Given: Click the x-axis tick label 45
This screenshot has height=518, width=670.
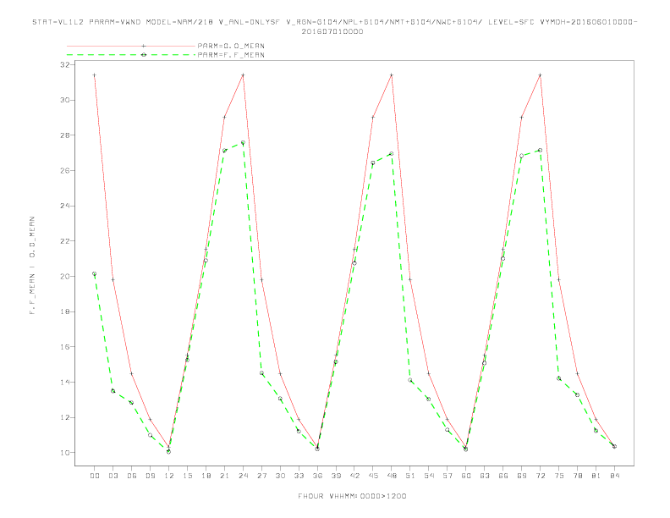Looking at the screenshot, I should tap(373, 476).
